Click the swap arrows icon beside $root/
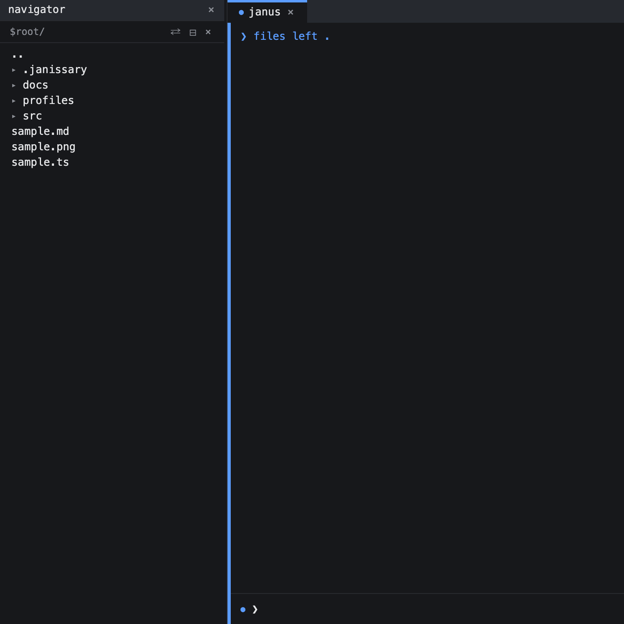Screen dimensions: 624x624 [x=175, y=32]
